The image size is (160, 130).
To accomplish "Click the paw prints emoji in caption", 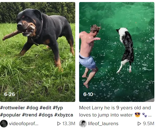I will point(145,115).
